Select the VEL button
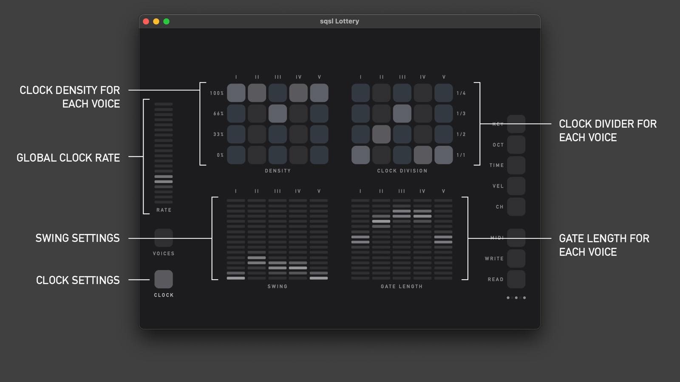Image resolution: width=680 pixels, height=382 pixels. [516, 186]
